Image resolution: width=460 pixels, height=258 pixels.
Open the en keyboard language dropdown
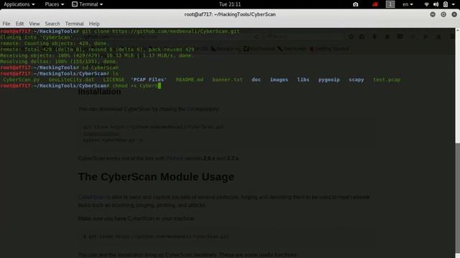click(408, 4)
